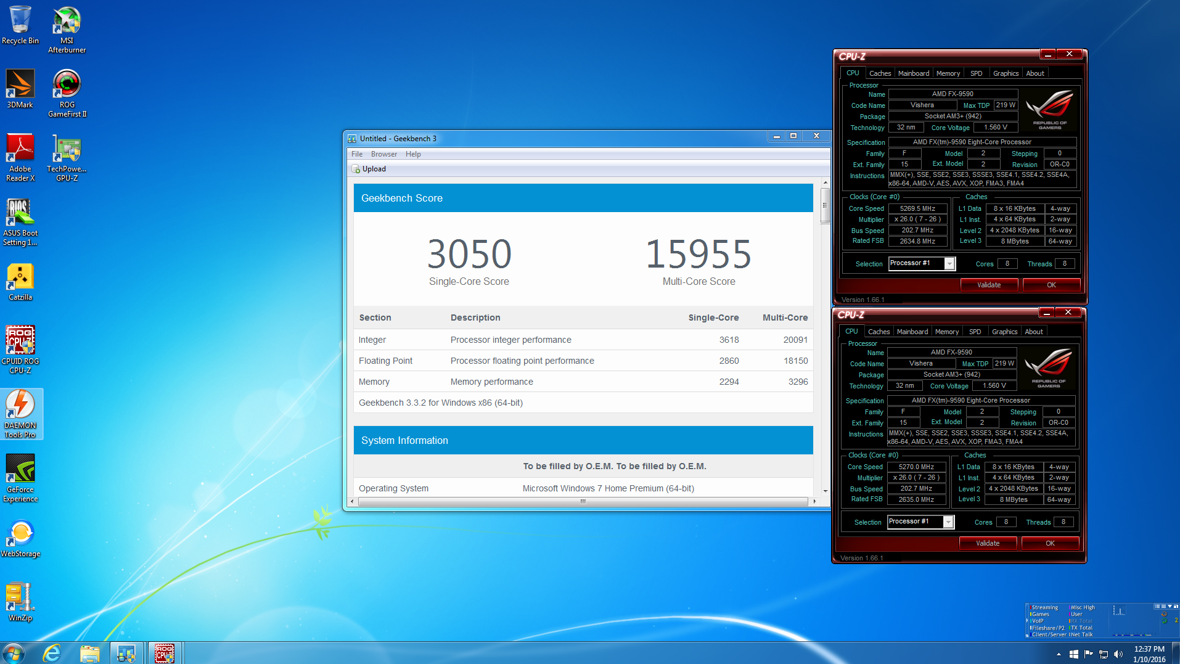The image size is (1180, 664).
Task: Open Processor #1 dropdown in lower CPU-Z
Action: (x=949, y=522)
